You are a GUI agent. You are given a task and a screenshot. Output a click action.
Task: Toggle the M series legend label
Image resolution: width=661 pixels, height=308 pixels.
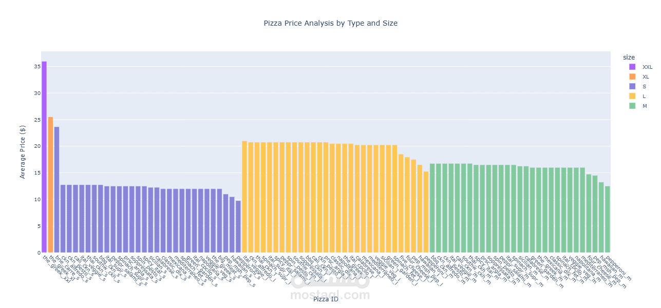click(x=645, y=106)
